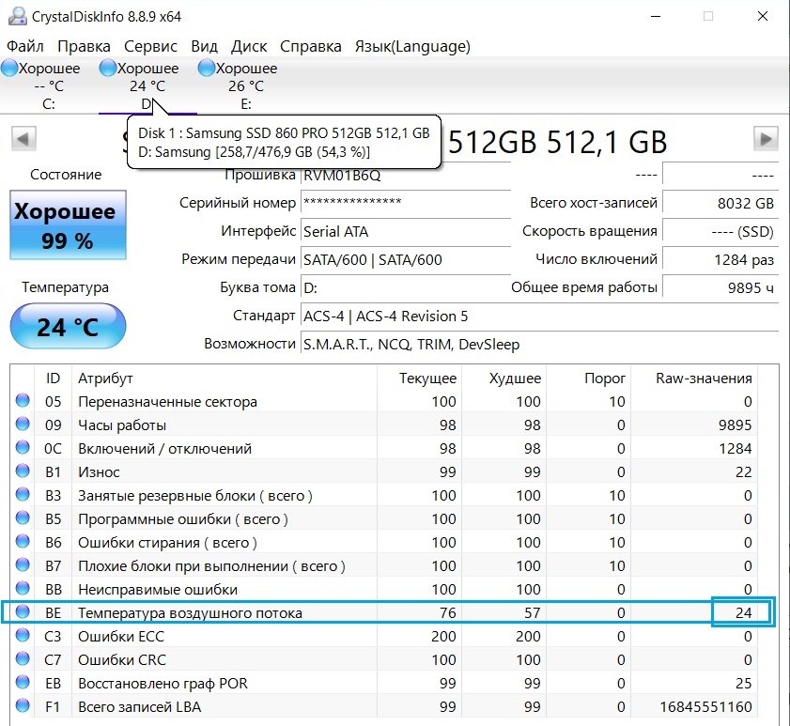Click the next disk right arrow button
The image size is (790, 726).
pos(766,140)
